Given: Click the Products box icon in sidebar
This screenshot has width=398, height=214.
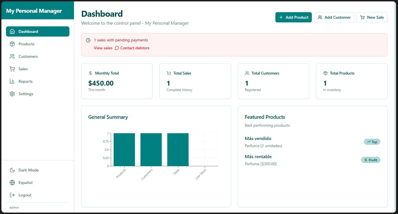Looking at the screenshot, I should (12, 44).
